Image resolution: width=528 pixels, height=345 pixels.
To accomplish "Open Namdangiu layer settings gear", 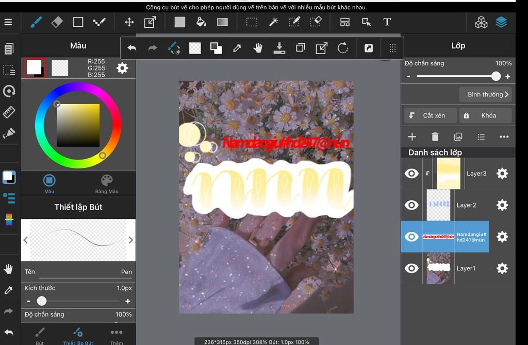I will pyautogui.click(x=502, y=237).
